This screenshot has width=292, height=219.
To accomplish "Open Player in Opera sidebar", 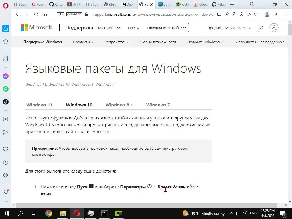I will coord(6,119).
